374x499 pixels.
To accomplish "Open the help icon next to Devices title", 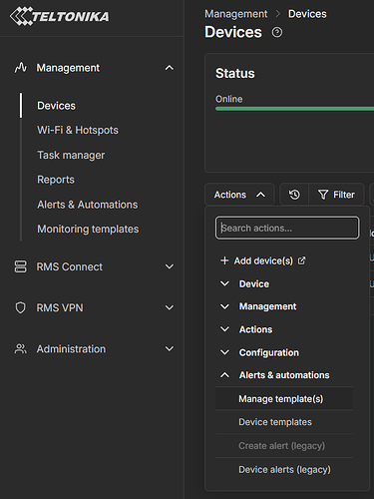I will point(277,32).
